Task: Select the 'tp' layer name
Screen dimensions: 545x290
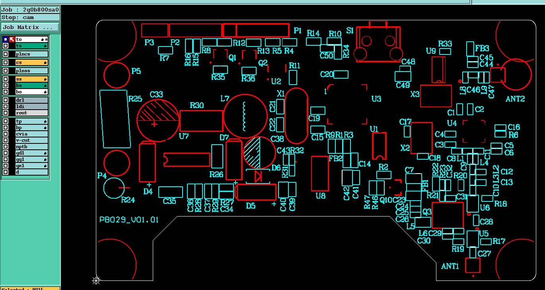Action: pos(31,121)
